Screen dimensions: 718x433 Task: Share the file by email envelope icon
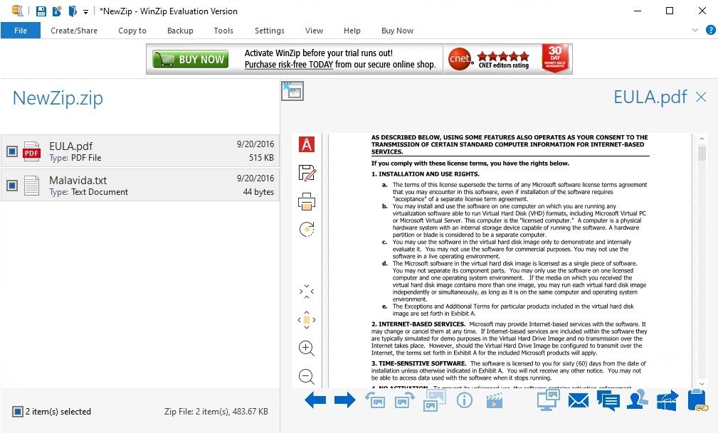(579, 401)
